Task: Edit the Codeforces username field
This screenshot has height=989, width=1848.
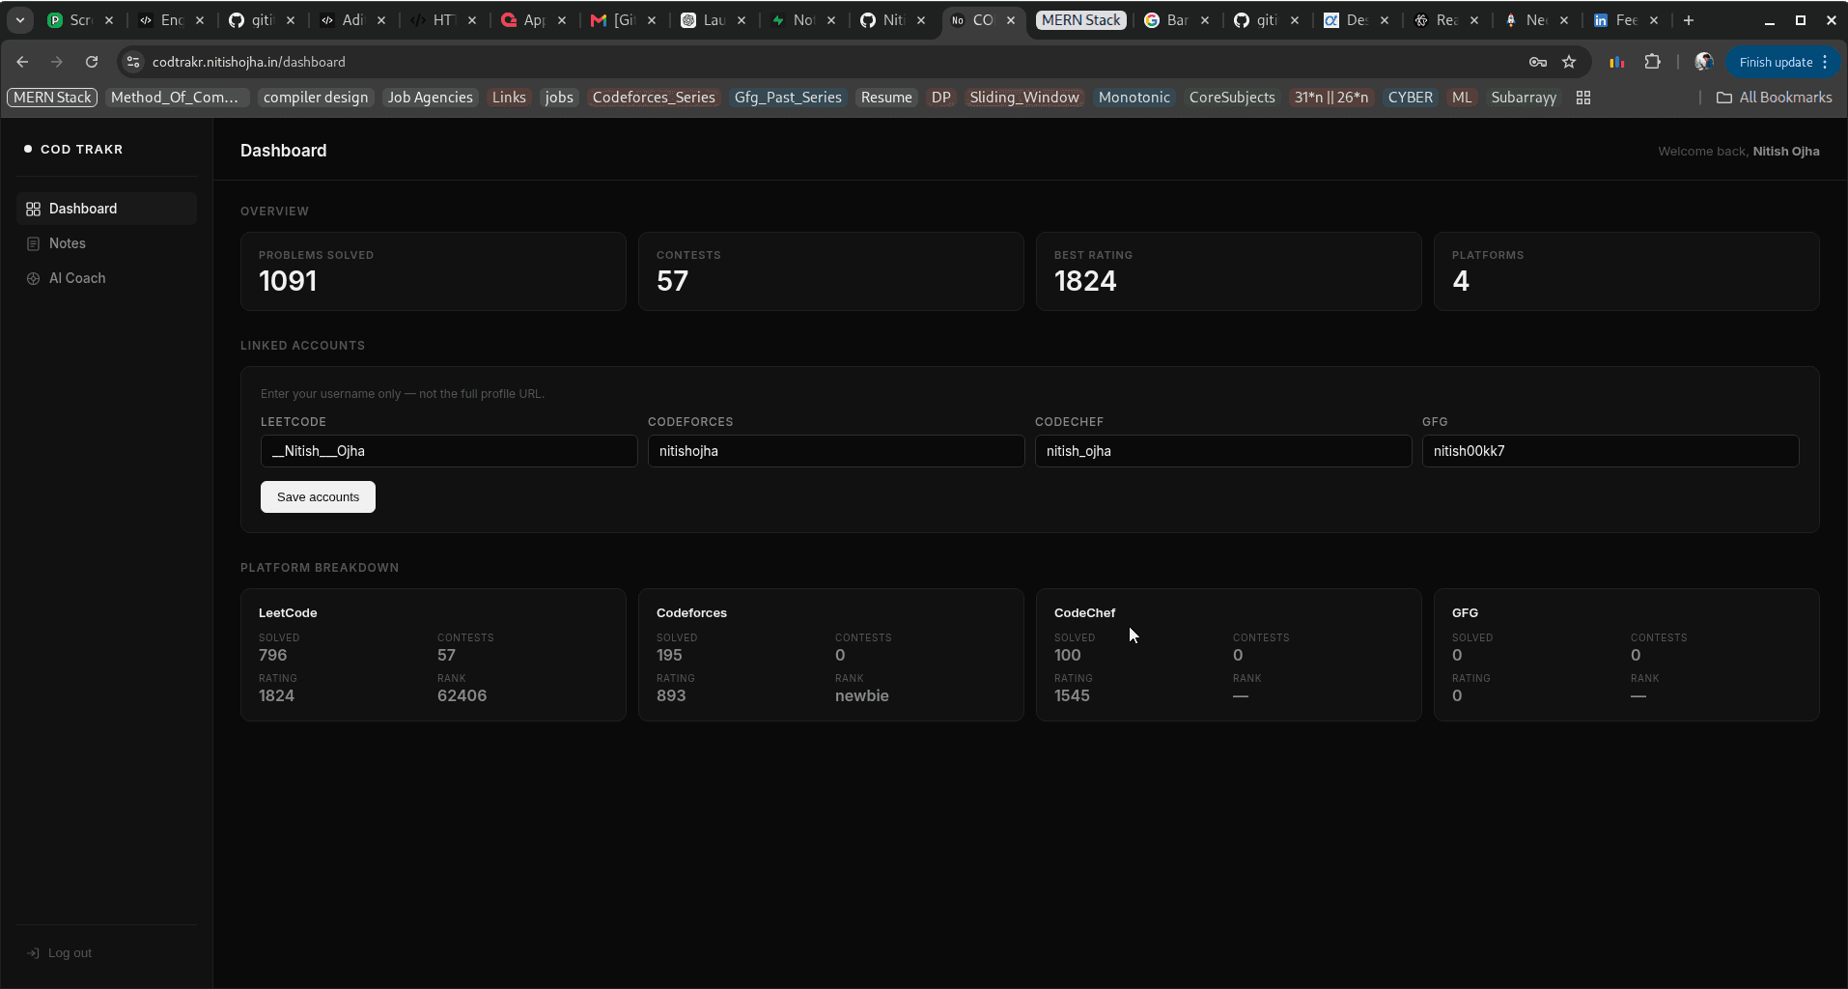Action: click(836, 451)
